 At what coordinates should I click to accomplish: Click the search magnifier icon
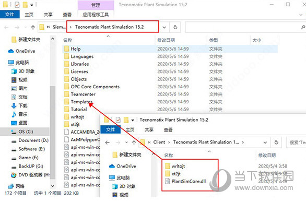[x=303, y=27]
